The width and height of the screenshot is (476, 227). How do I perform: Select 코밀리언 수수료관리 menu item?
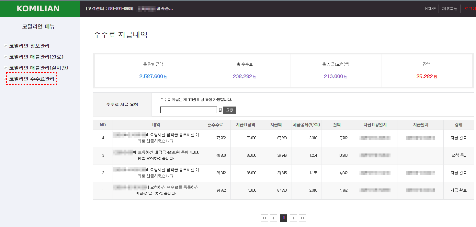tap(32, 79)
